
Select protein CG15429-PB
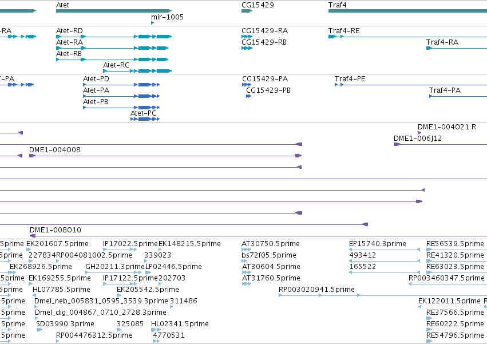[x=248, y=96]
